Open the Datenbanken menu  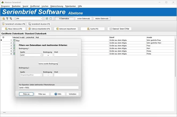[x=71, y=6]
